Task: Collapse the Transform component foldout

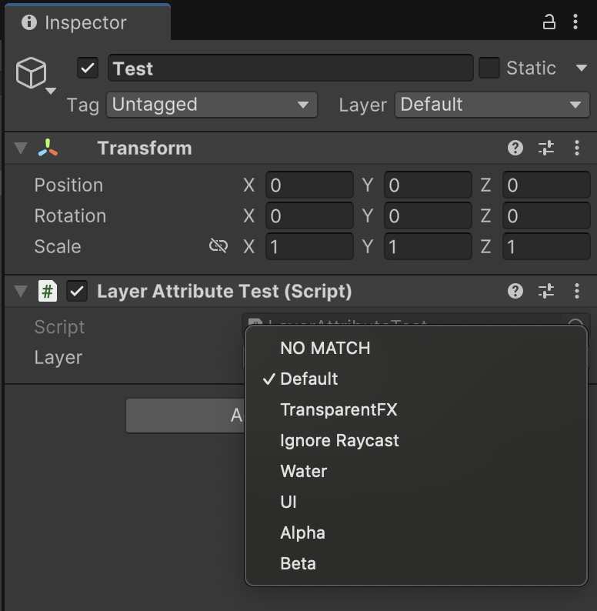Action: coord(21,148)
